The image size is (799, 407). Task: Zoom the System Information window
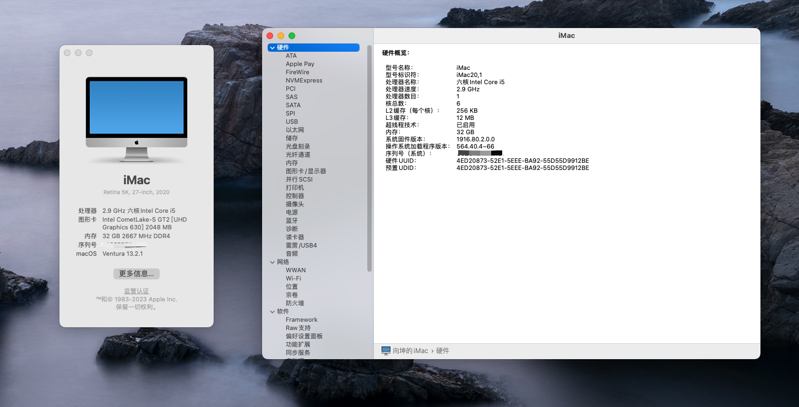292,36
